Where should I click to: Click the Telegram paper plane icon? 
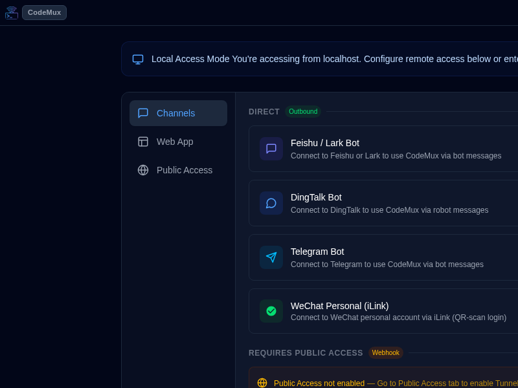coord(271,257)
